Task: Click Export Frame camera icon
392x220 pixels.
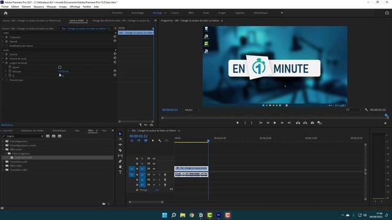Action: click(x=312, y=123)
